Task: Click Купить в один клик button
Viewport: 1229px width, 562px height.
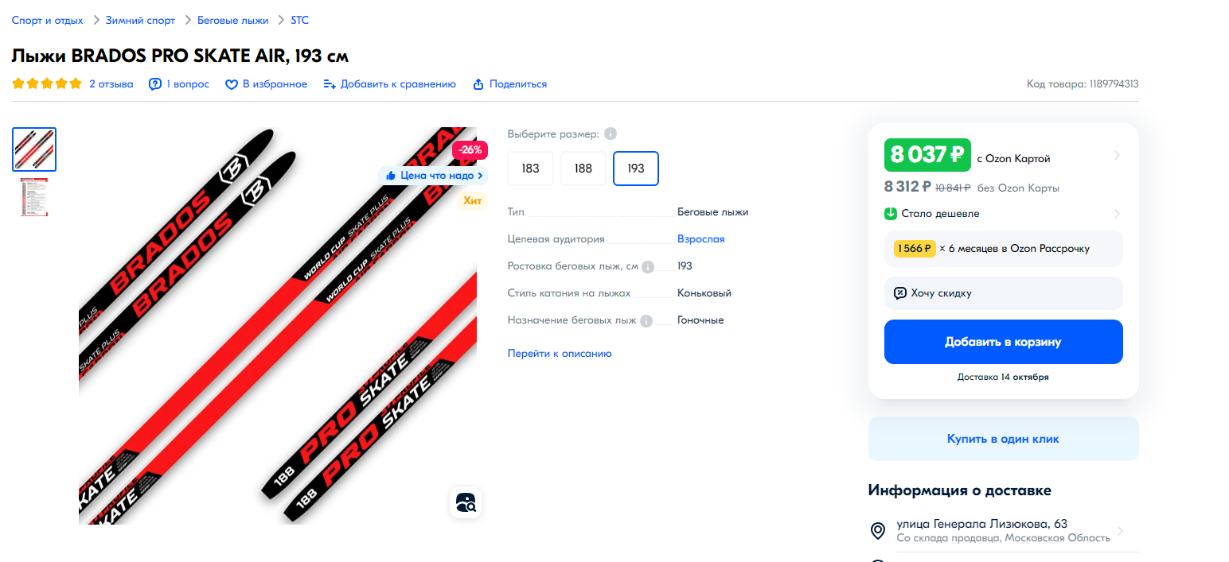Action: [1003, 439]
